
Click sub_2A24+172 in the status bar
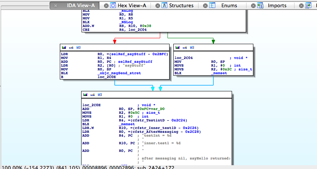click(x=156, y=167)
